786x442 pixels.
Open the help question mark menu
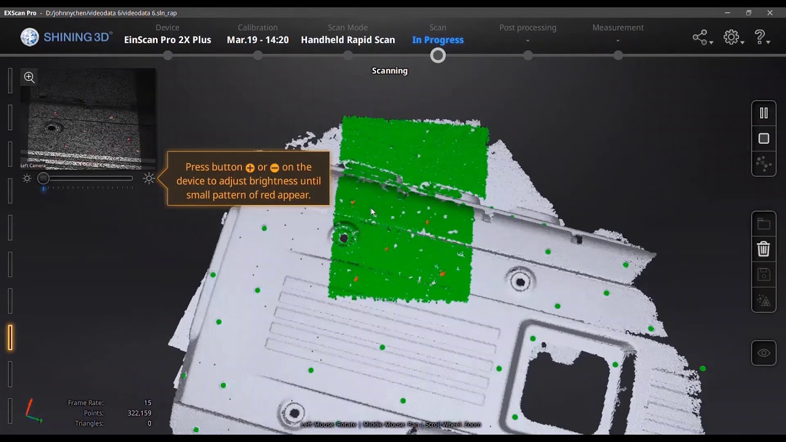click(761, 38)
